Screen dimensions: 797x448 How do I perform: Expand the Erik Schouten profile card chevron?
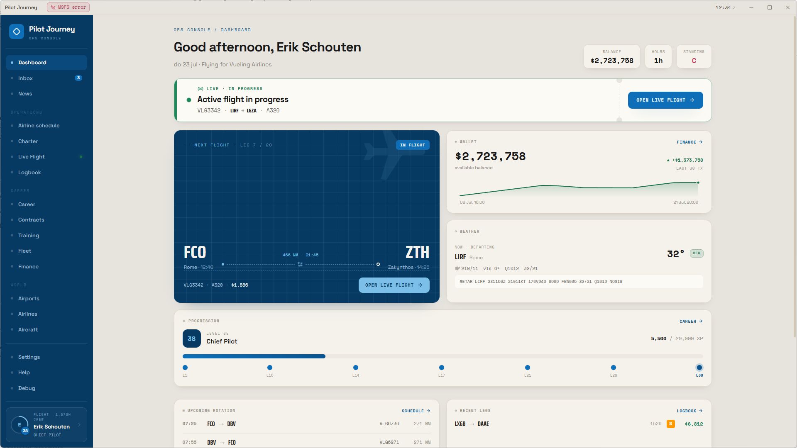79,425
